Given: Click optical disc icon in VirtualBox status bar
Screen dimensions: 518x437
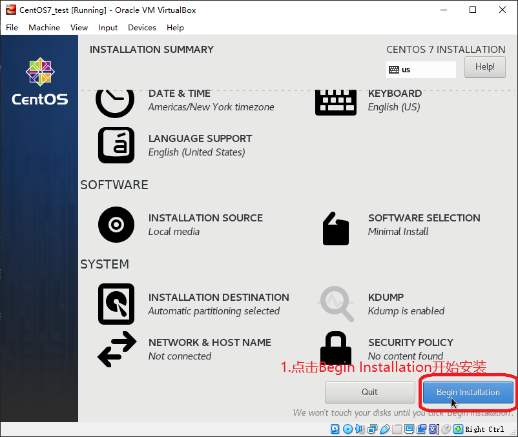Looking at the screenshot, I should pyautogui.click(x=347, y=429).
